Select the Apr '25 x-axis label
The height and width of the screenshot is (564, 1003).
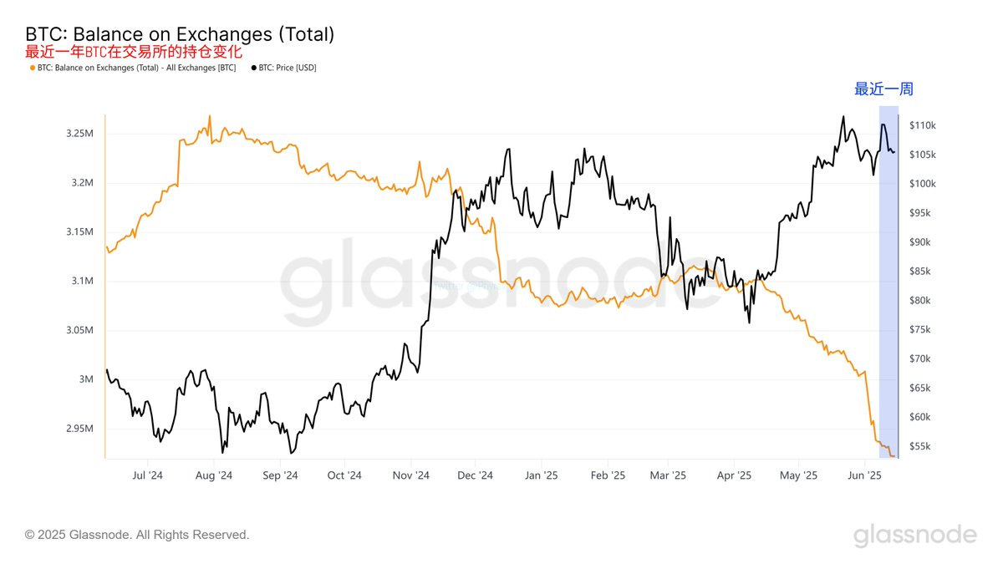tap(735, 475)
